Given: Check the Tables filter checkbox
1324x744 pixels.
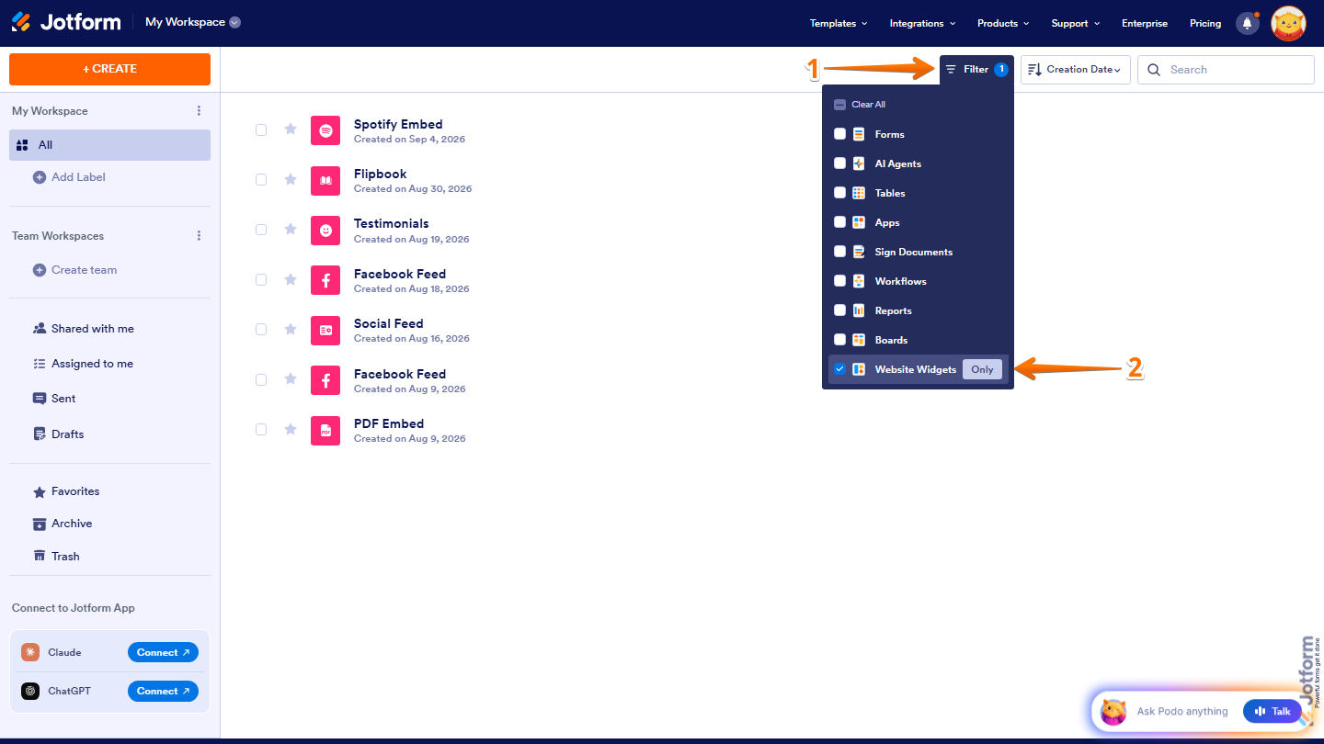Looking at the screenshot, I should 839,193.
